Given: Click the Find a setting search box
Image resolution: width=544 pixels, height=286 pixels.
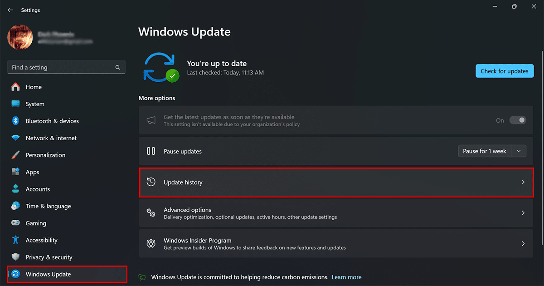Looking at the screenshot, I should click(x=61, y=68).
